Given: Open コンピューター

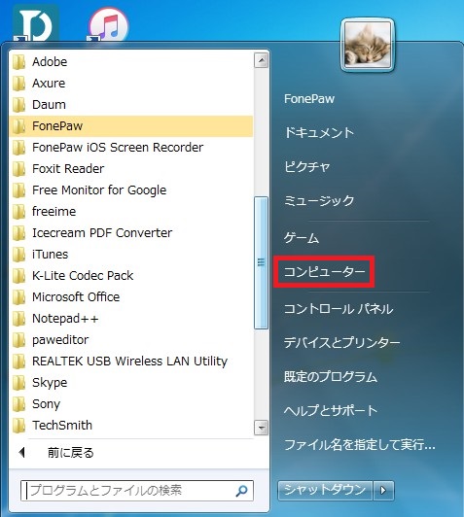Looking at the screenshot, I should coord(324,272).
